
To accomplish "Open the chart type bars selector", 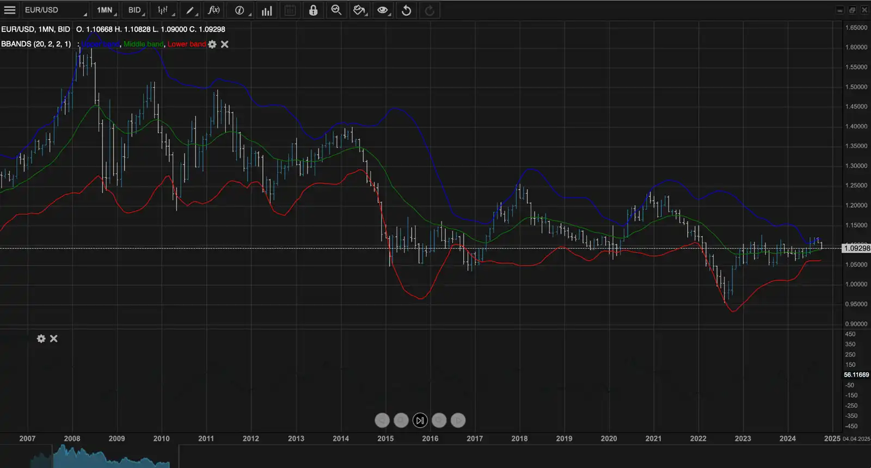I will click(x=163, y=10).
